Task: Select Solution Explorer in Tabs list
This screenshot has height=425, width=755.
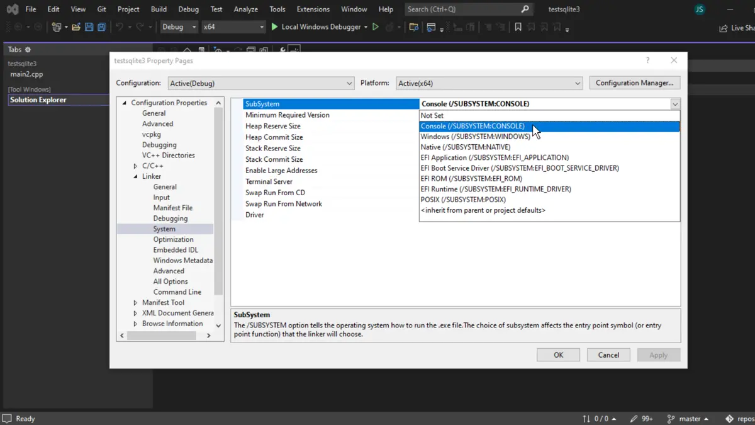Action: [x=58, y=100]
